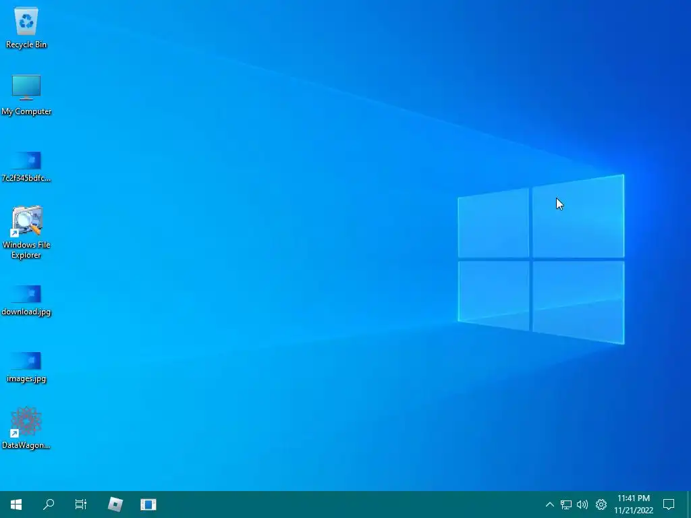Open the clock showing 11:41 PM
The width and height of the screenshot is (691, 518).
[634, 505]
